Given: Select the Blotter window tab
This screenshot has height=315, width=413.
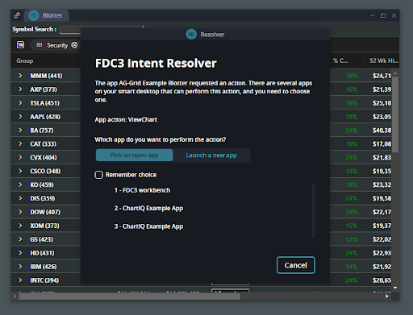Looking at the screenshot, I should (x=47, y=15).
